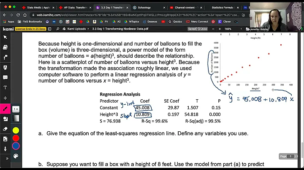Go back with browser back arrow
304x170 pixels.
(5, 15)
